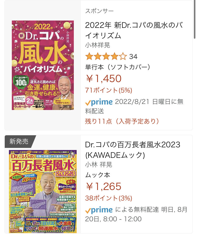Click the ￥1,265 price
The height and width of the screenshot is (235, 197).
coord(103,186)
